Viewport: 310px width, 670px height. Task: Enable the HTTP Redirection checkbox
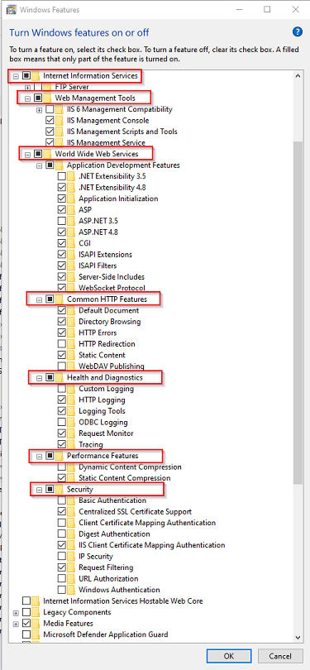(x=61, y=344)
